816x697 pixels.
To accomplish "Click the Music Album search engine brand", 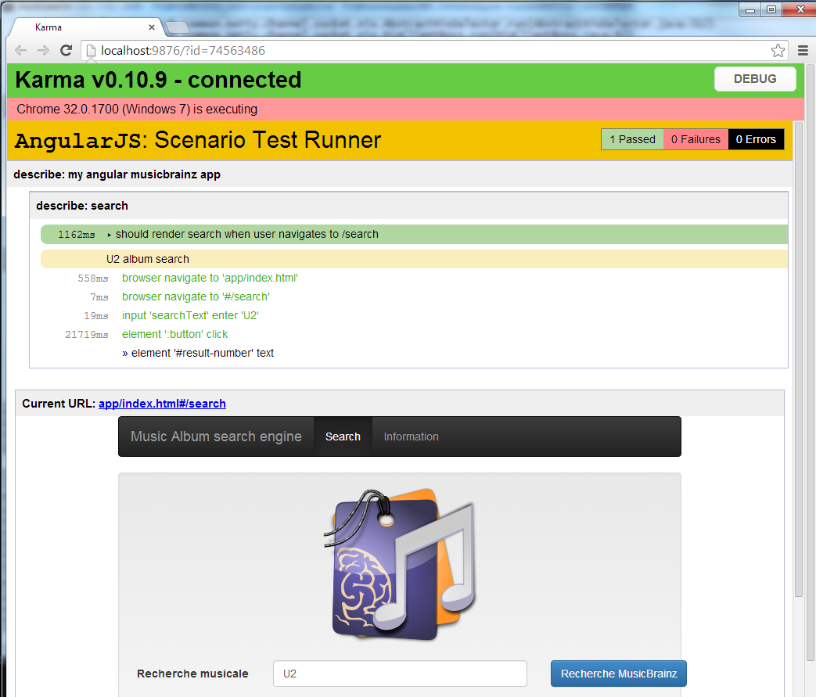I will point(216,437).
